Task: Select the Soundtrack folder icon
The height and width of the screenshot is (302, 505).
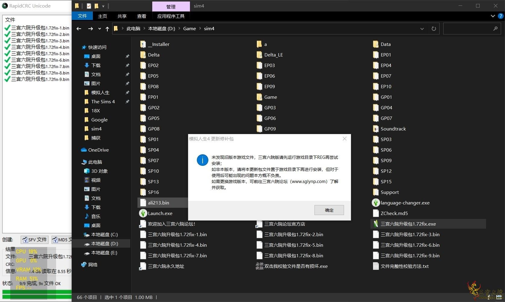Action: coord(376,129)
